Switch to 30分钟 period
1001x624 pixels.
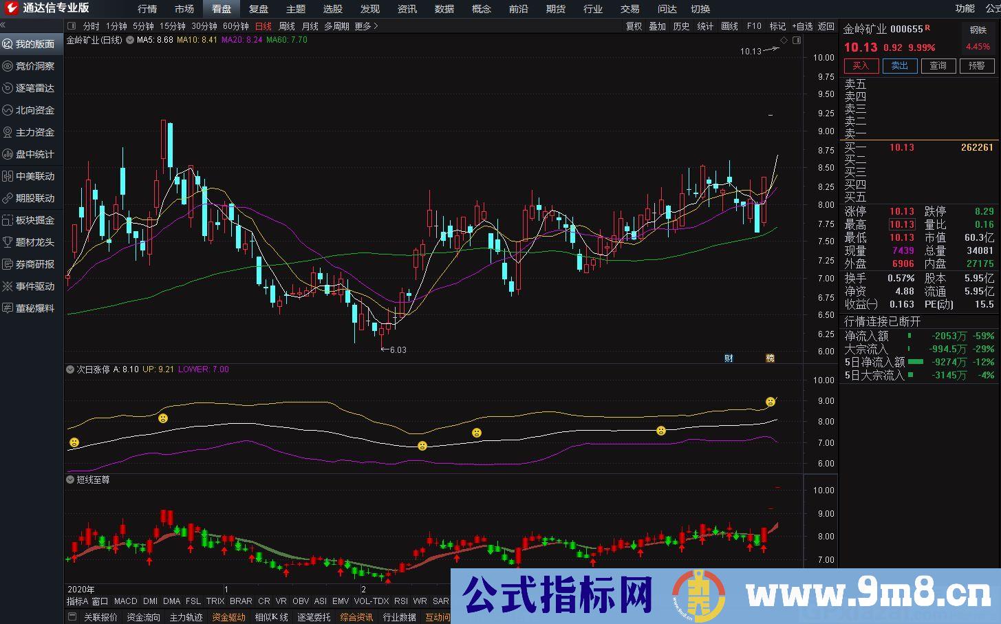(204, 26)
